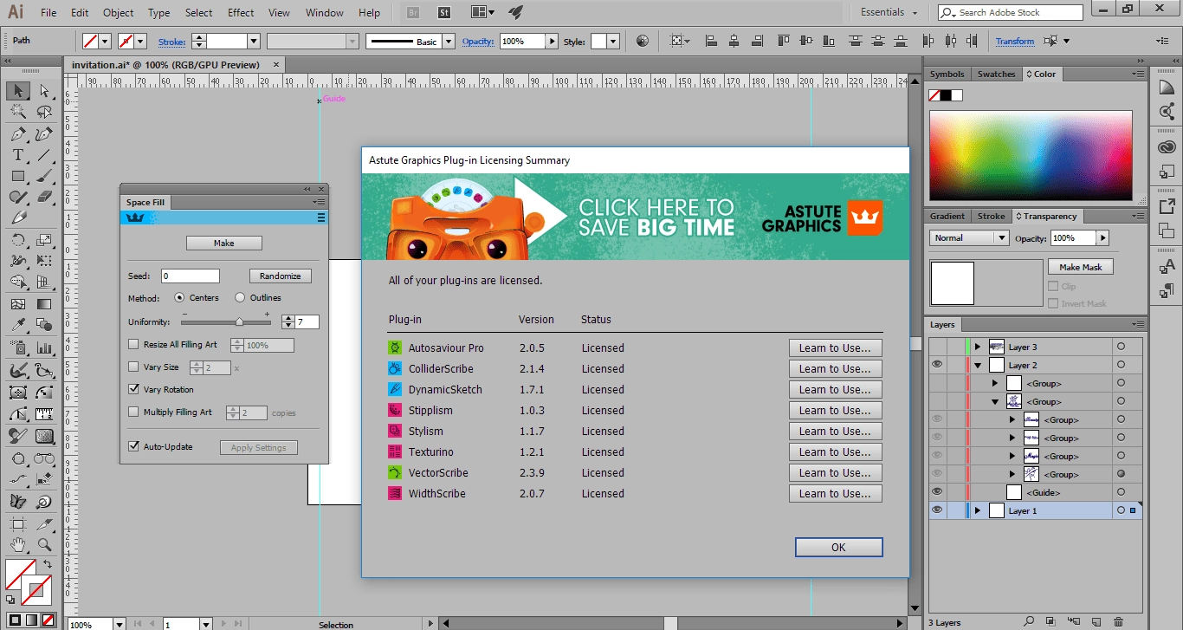This screenshot has width=1183, height=630.
Task: Uncheck the Auto-Update checkbox
Action: coord(133,446)
